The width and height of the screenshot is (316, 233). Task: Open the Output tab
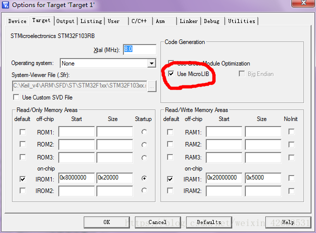[x=65, y=21]
